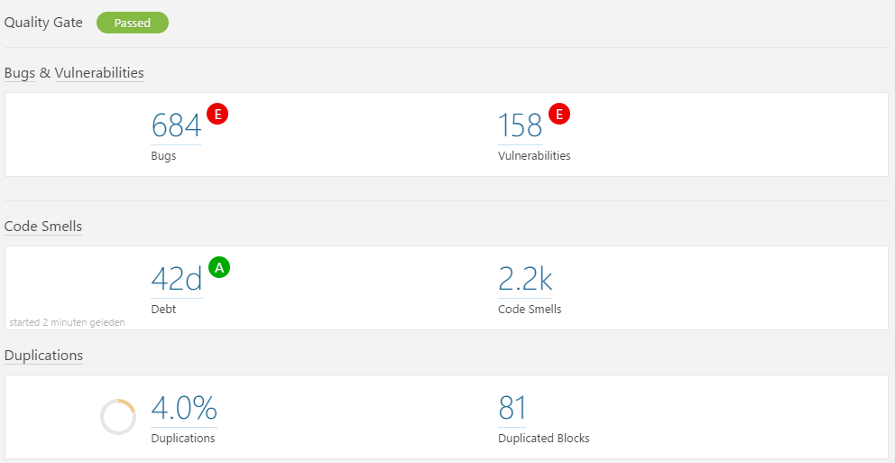Screen dimensions: 895x463
Task: Open the 42d technical debt value
Action: 176,279
